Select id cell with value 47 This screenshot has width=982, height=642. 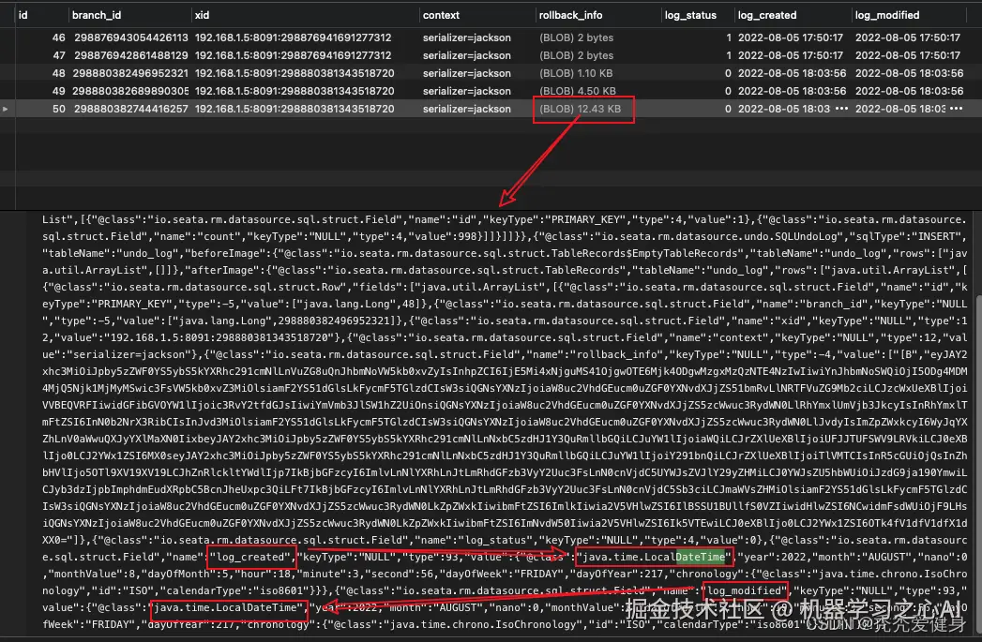(59, 55)
